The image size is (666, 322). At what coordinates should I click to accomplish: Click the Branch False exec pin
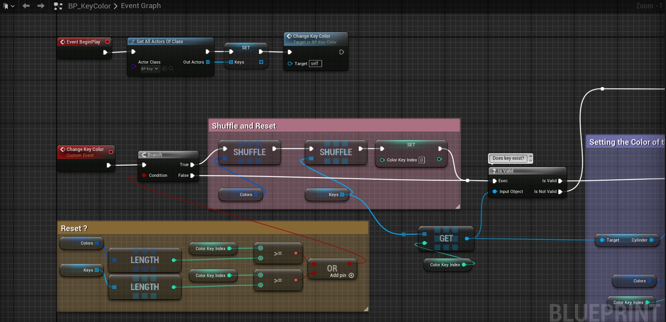pyautogui.click(x=192, y=176)
